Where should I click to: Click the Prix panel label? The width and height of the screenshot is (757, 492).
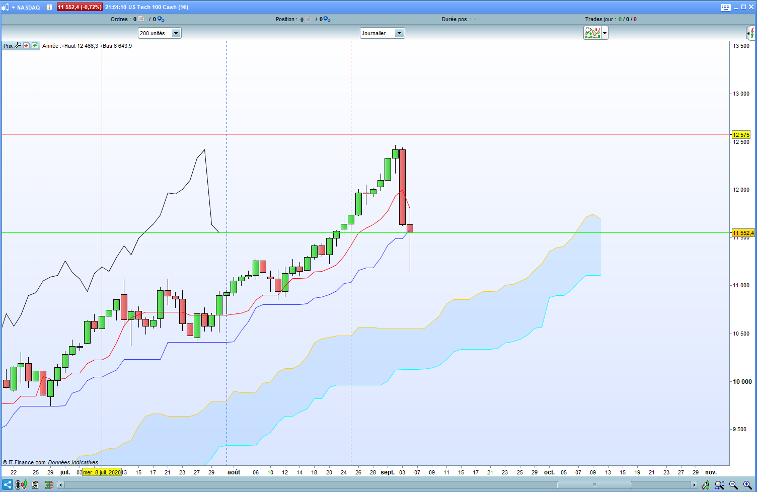pos(8,46)
